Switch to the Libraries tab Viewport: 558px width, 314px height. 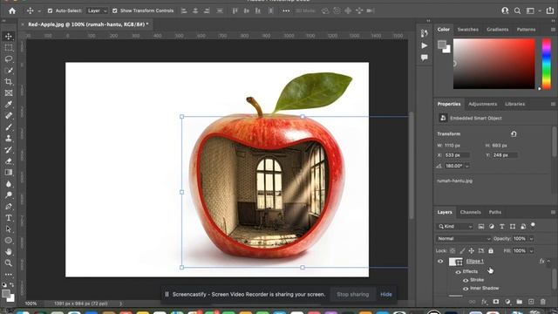click(x=515, y=104)
